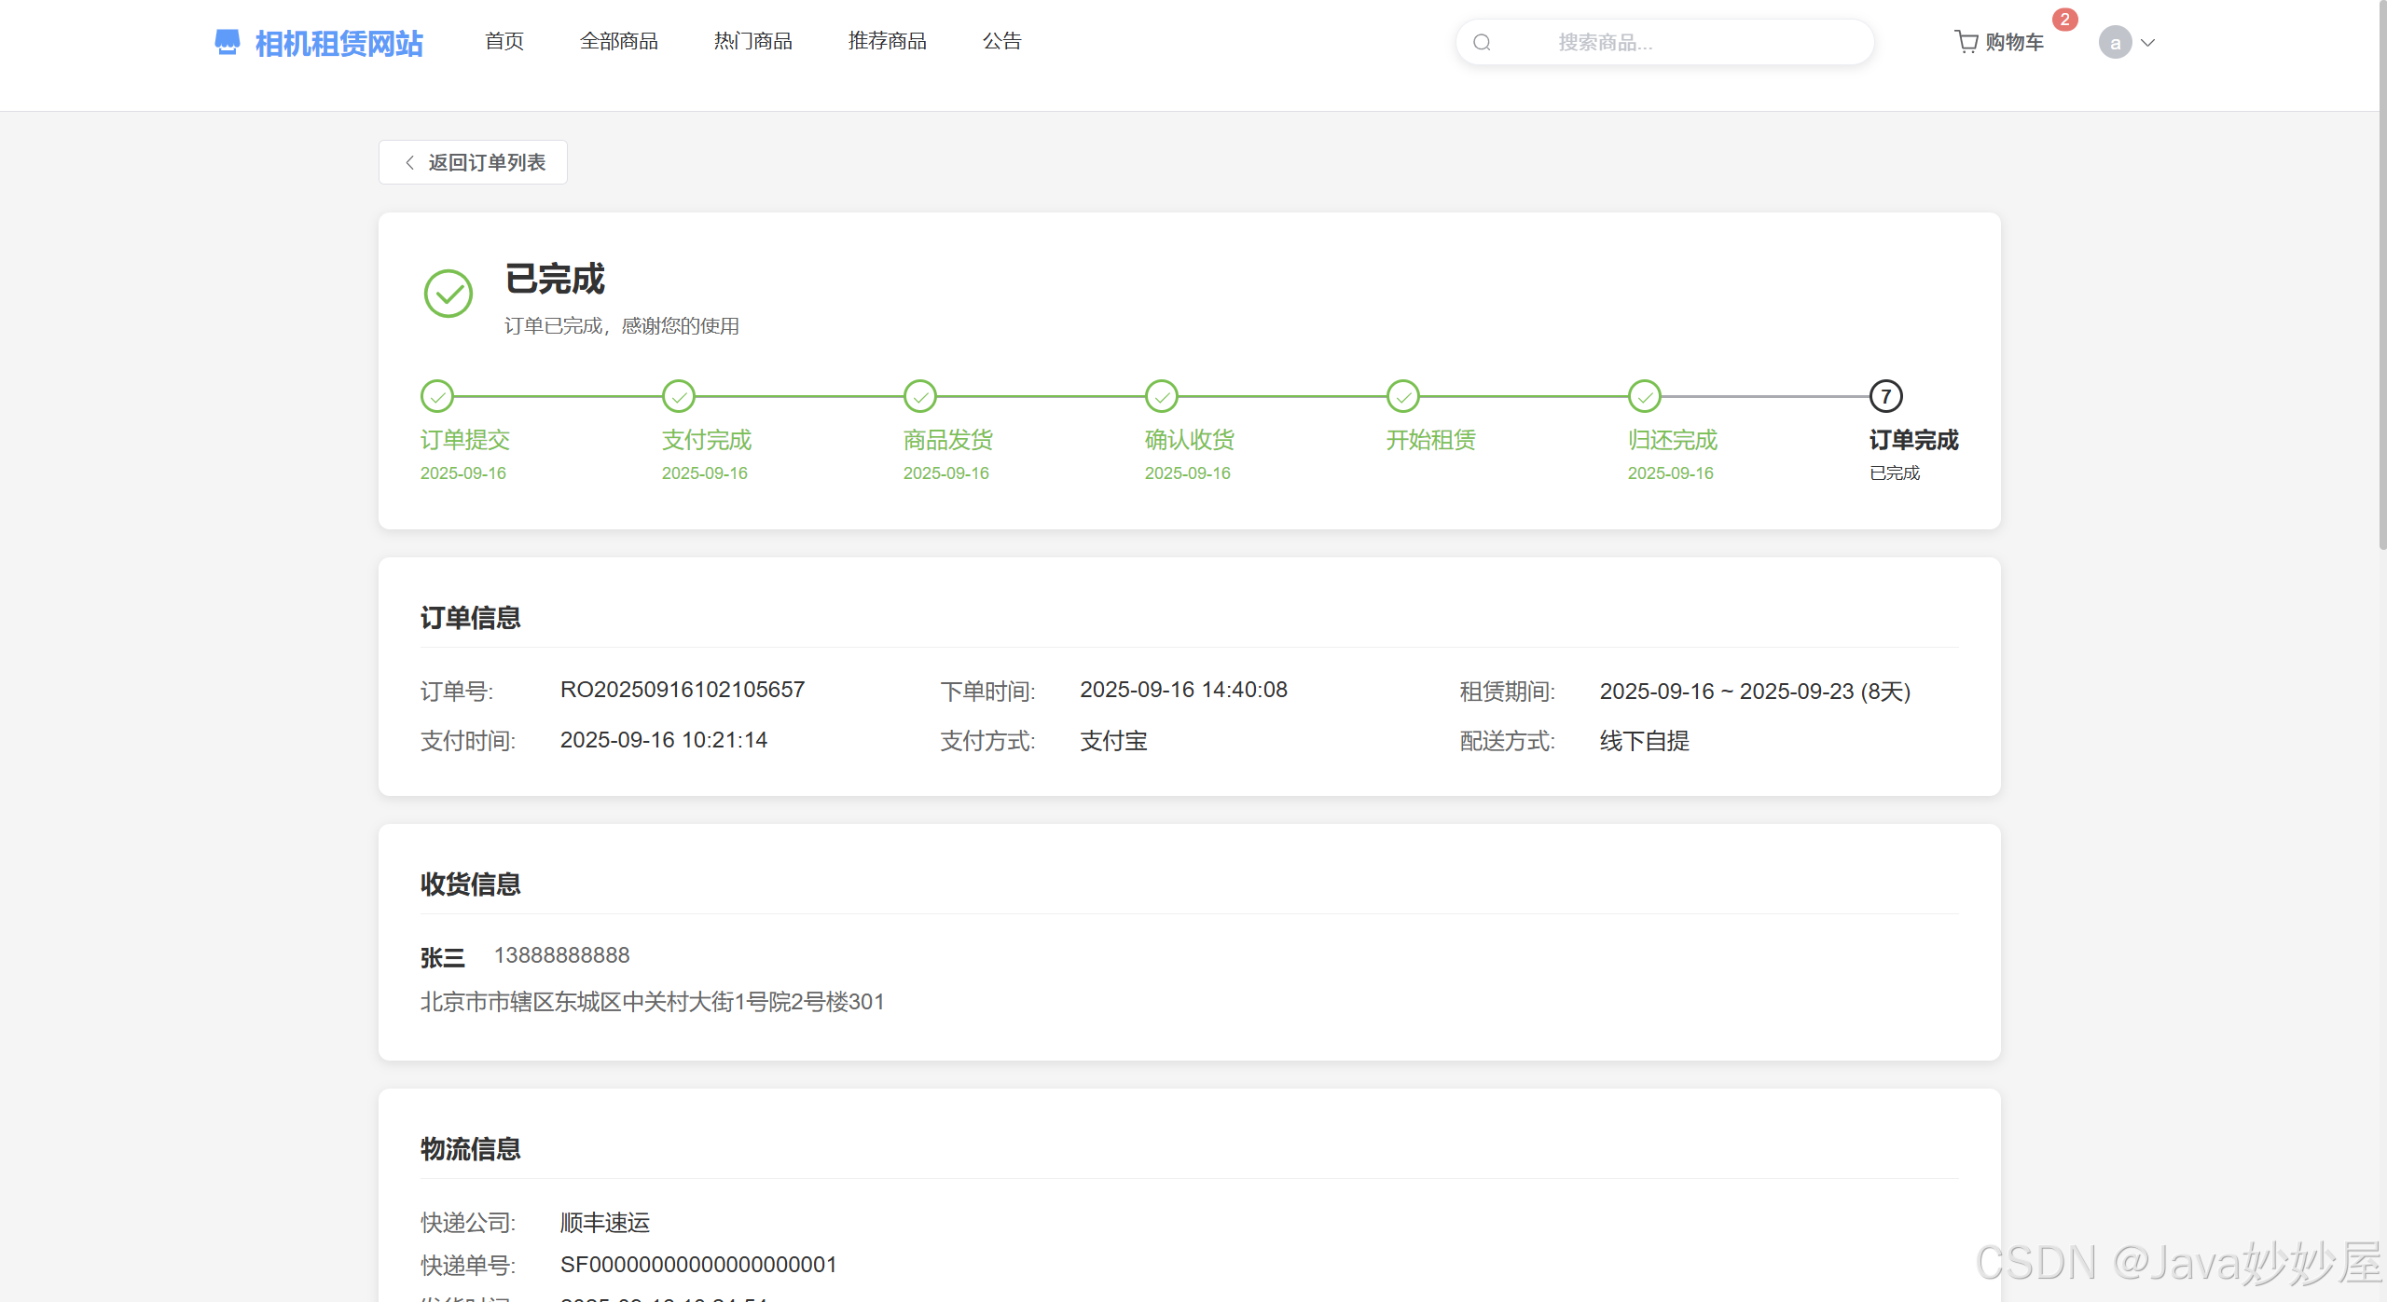
Task: Click the 订单提交 step check icon
Action: pos(437,396)
